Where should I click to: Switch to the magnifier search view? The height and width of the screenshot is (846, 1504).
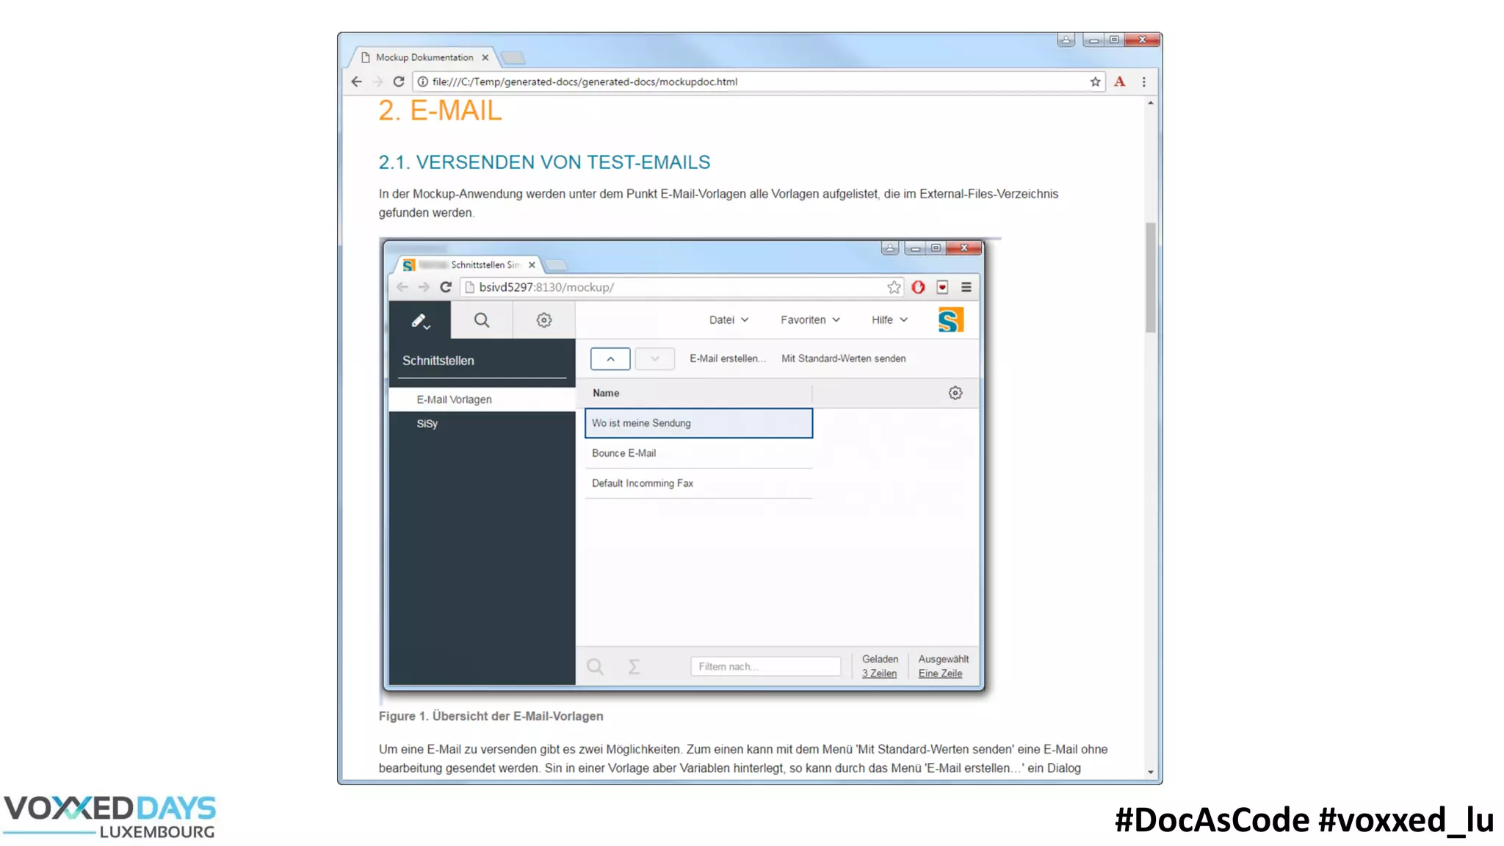tap(482, 320)
